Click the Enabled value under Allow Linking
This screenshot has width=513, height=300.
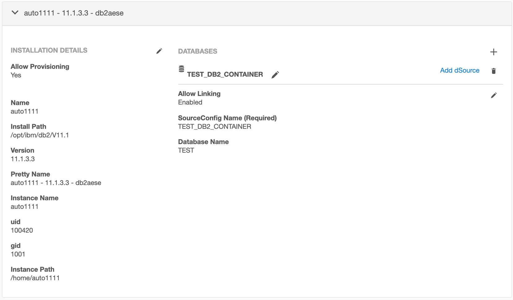tap(190, 102)
